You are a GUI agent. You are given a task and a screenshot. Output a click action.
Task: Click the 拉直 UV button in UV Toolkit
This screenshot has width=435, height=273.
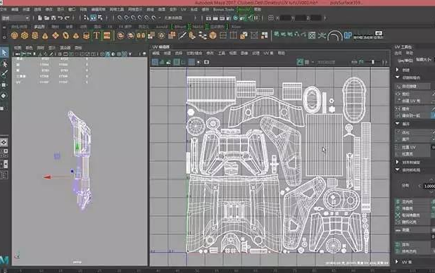[x=413, y=147]
